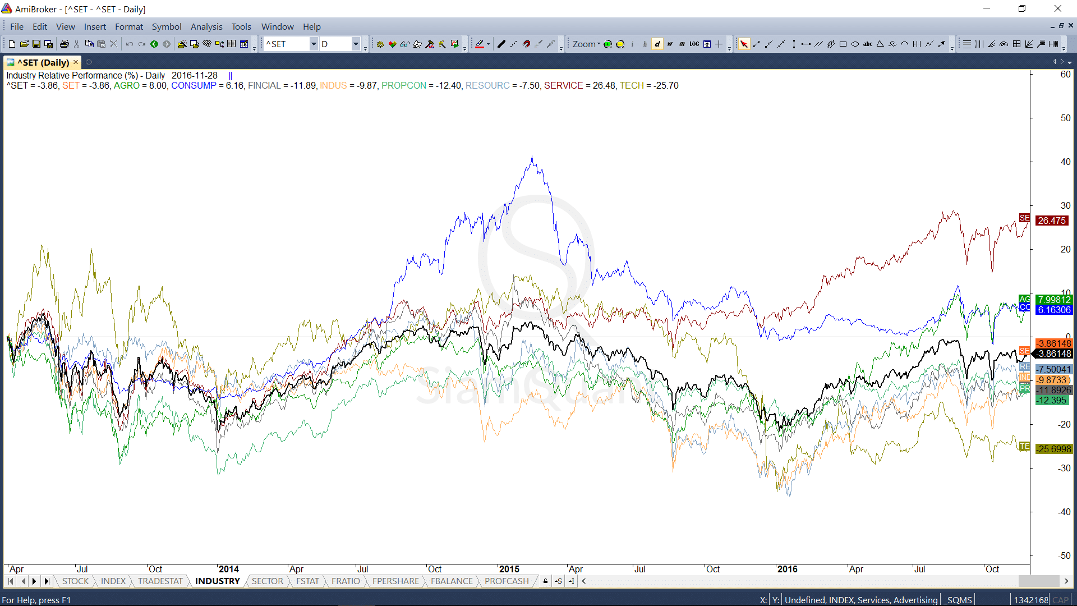Click the Print toolbar icon
Image resolution: width=1077 pixels, height=606 pixels.
point(64,44)
